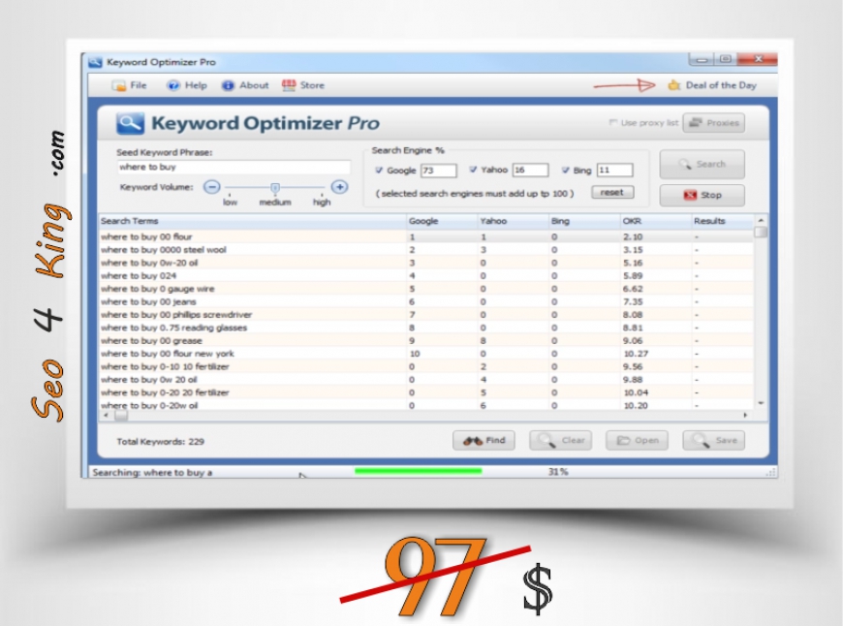Click the Find button
The width and height of the screenshot is (843, 626).
[484, 441]
